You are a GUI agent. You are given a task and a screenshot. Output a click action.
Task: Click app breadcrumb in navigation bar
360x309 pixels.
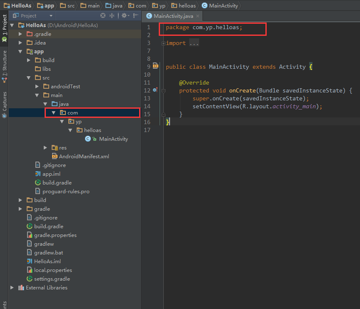[46, 5]
